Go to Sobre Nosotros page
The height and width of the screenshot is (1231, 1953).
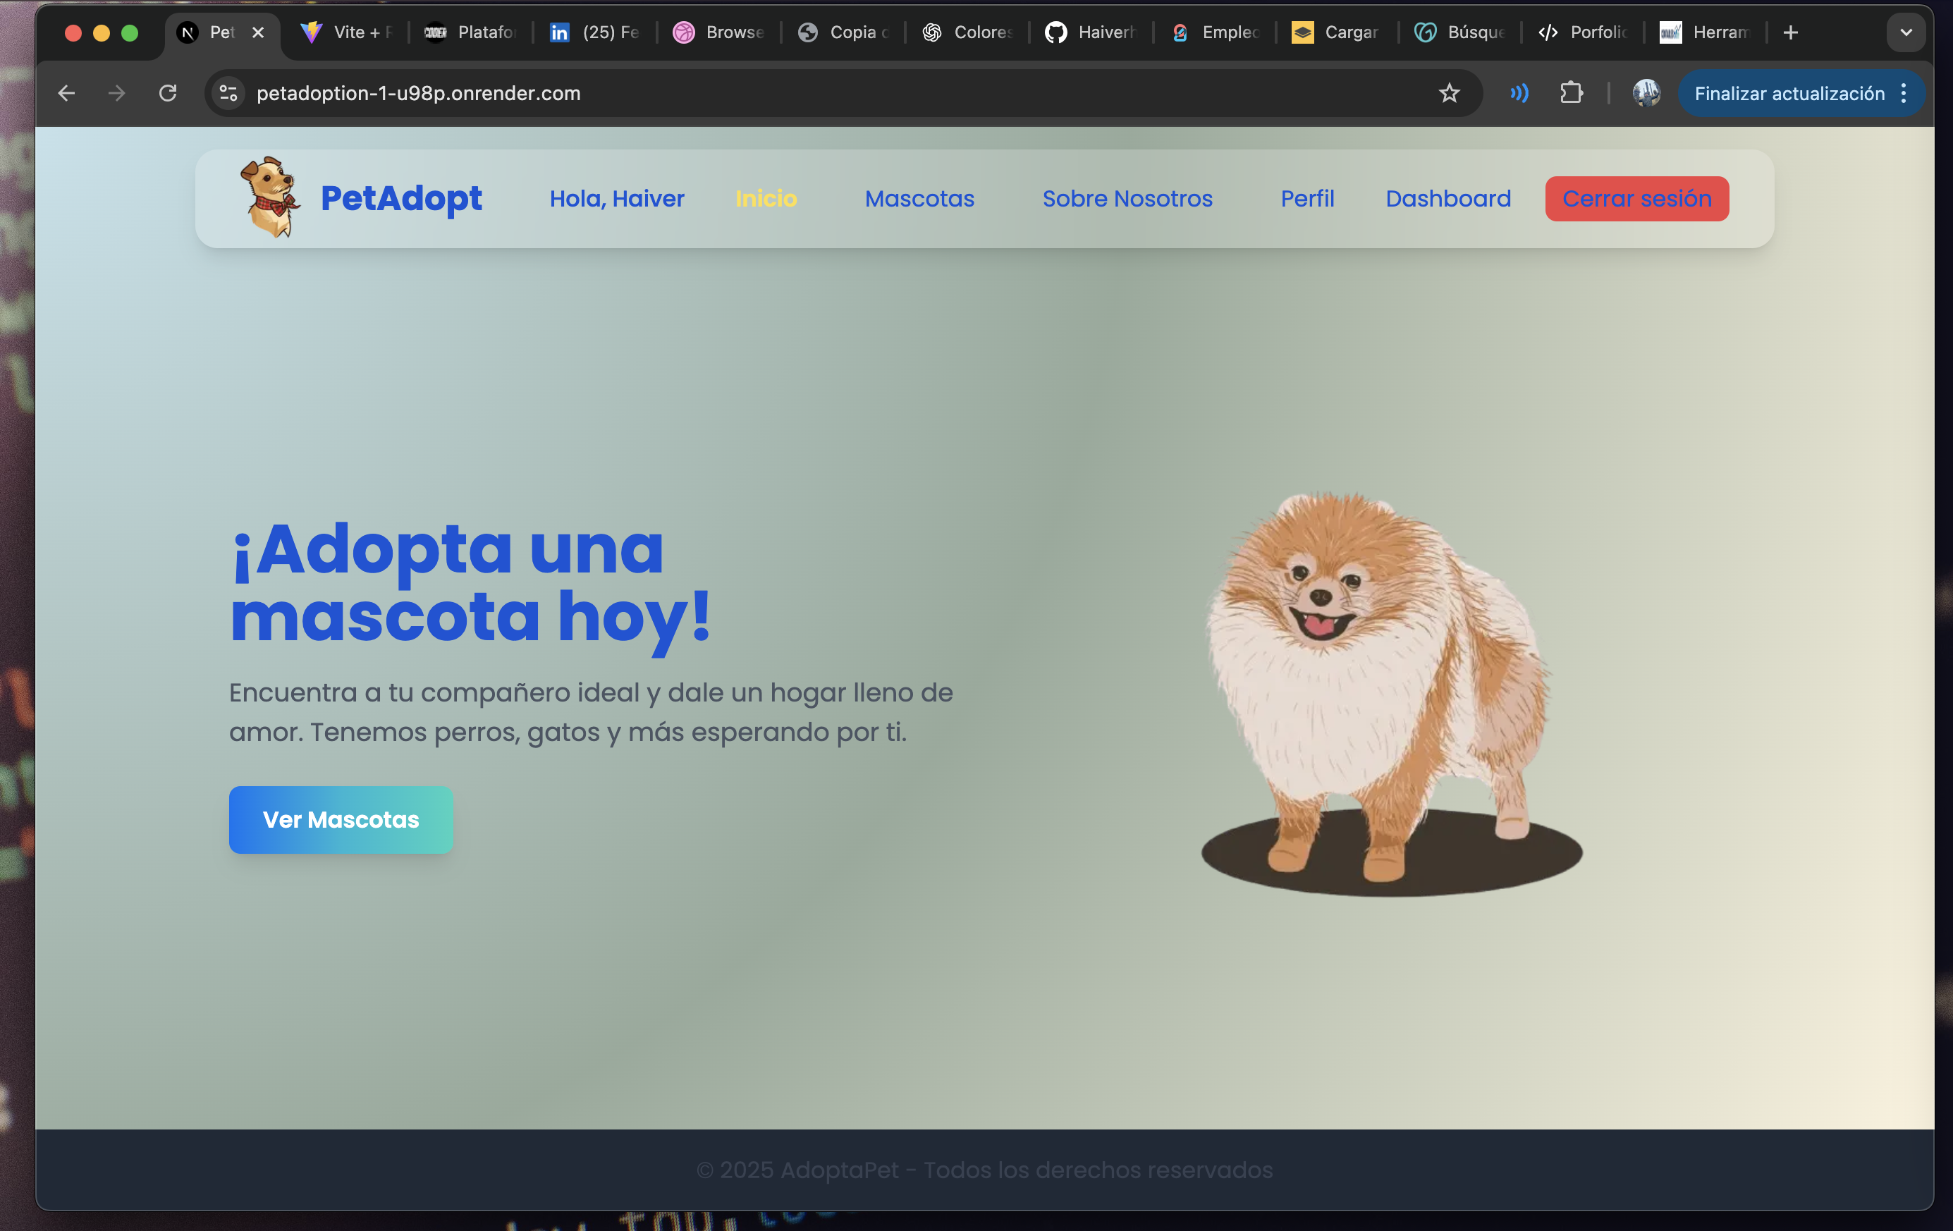1127,199
